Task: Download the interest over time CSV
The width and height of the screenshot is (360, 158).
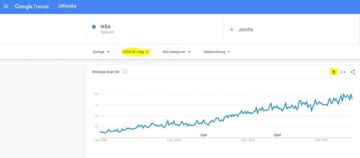Action: tap(334, 72)
